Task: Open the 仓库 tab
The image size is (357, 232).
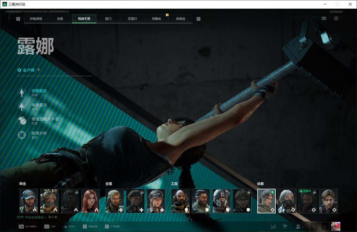Action: tap(60, 19)
